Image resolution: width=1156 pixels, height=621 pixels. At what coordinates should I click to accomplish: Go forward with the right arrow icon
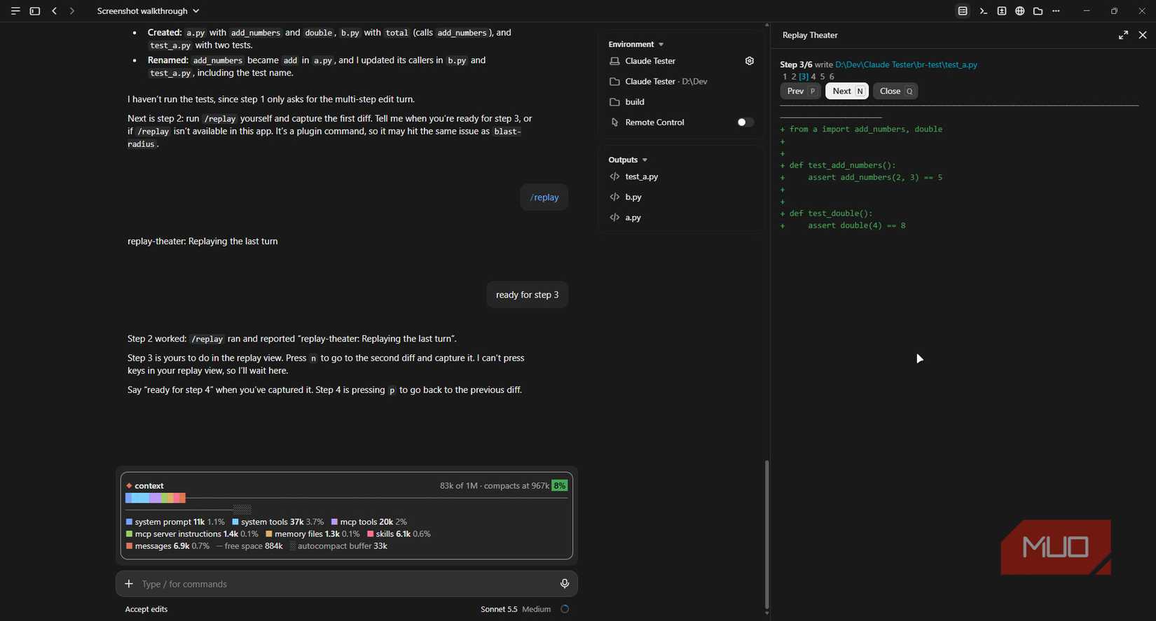[x=72, y=11]
